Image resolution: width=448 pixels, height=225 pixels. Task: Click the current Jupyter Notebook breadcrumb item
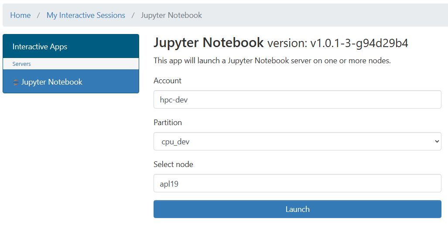tap(171, 15)
